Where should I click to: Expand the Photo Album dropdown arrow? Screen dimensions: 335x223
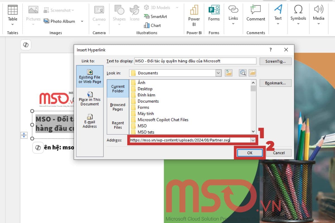82,21
